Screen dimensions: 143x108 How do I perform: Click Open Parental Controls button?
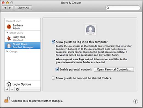114,69
